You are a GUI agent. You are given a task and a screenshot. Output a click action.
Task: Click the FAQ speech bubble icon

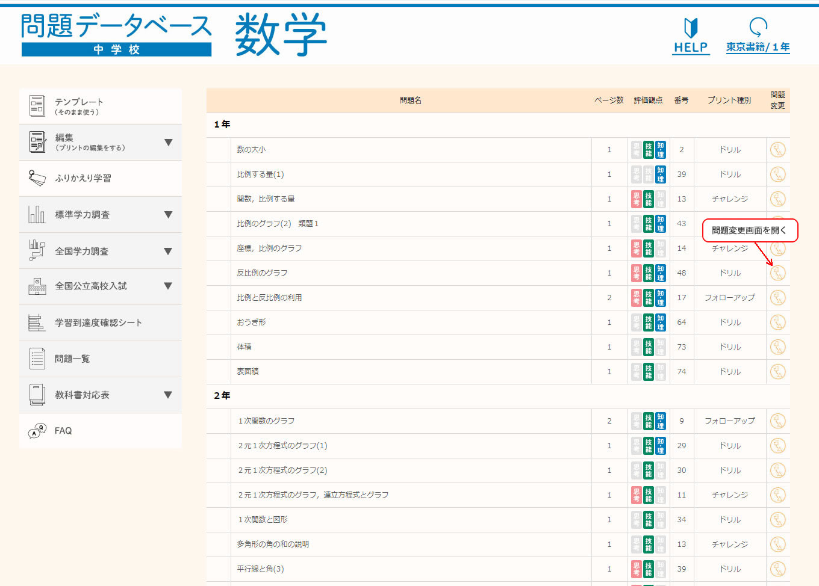point(37,431)
